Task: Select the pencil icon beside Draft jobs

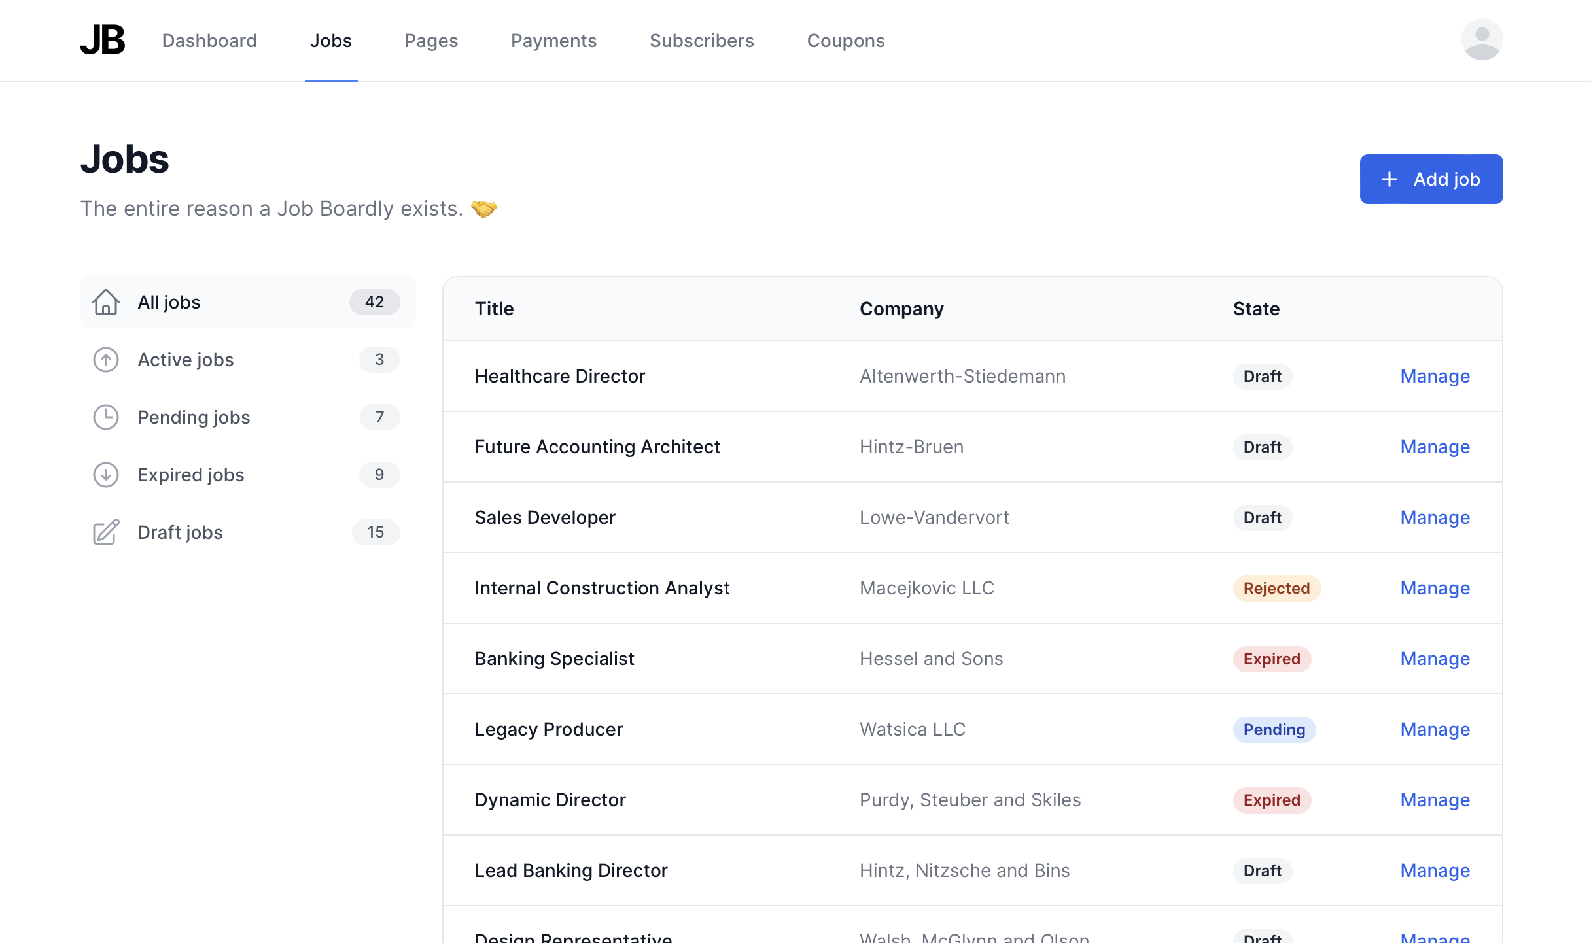Action: (106, 532)
